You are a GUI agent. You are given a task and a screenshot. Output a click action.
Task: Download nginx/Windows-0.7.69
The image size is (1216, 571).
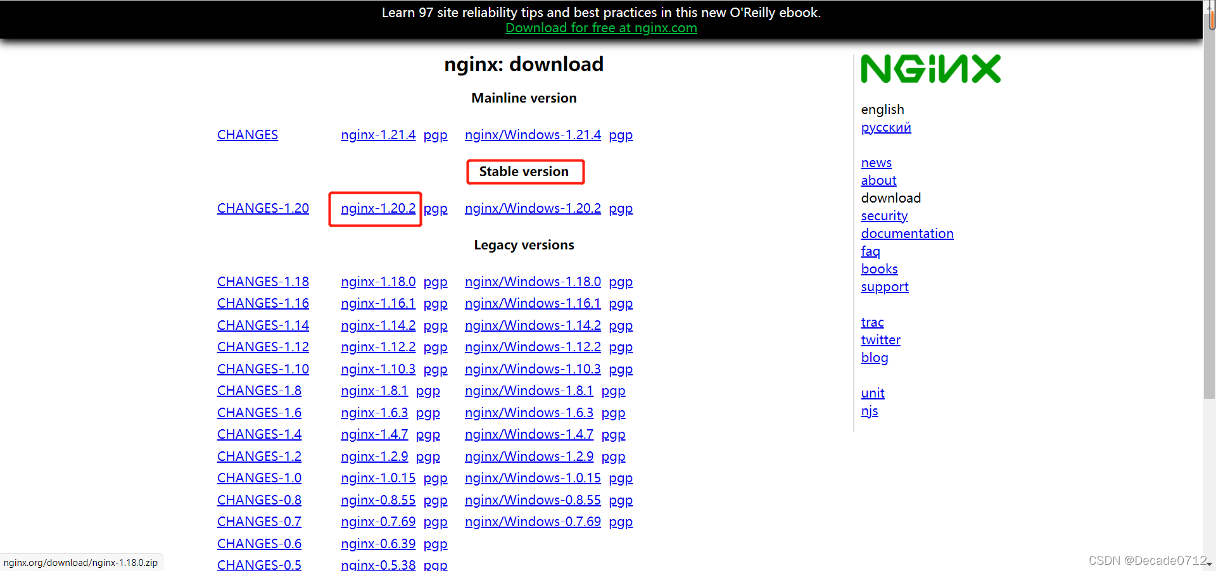533,522
